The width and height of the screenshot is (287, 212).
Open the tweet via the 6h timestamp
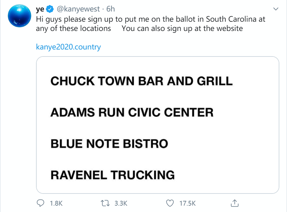[x=110, y=9]
